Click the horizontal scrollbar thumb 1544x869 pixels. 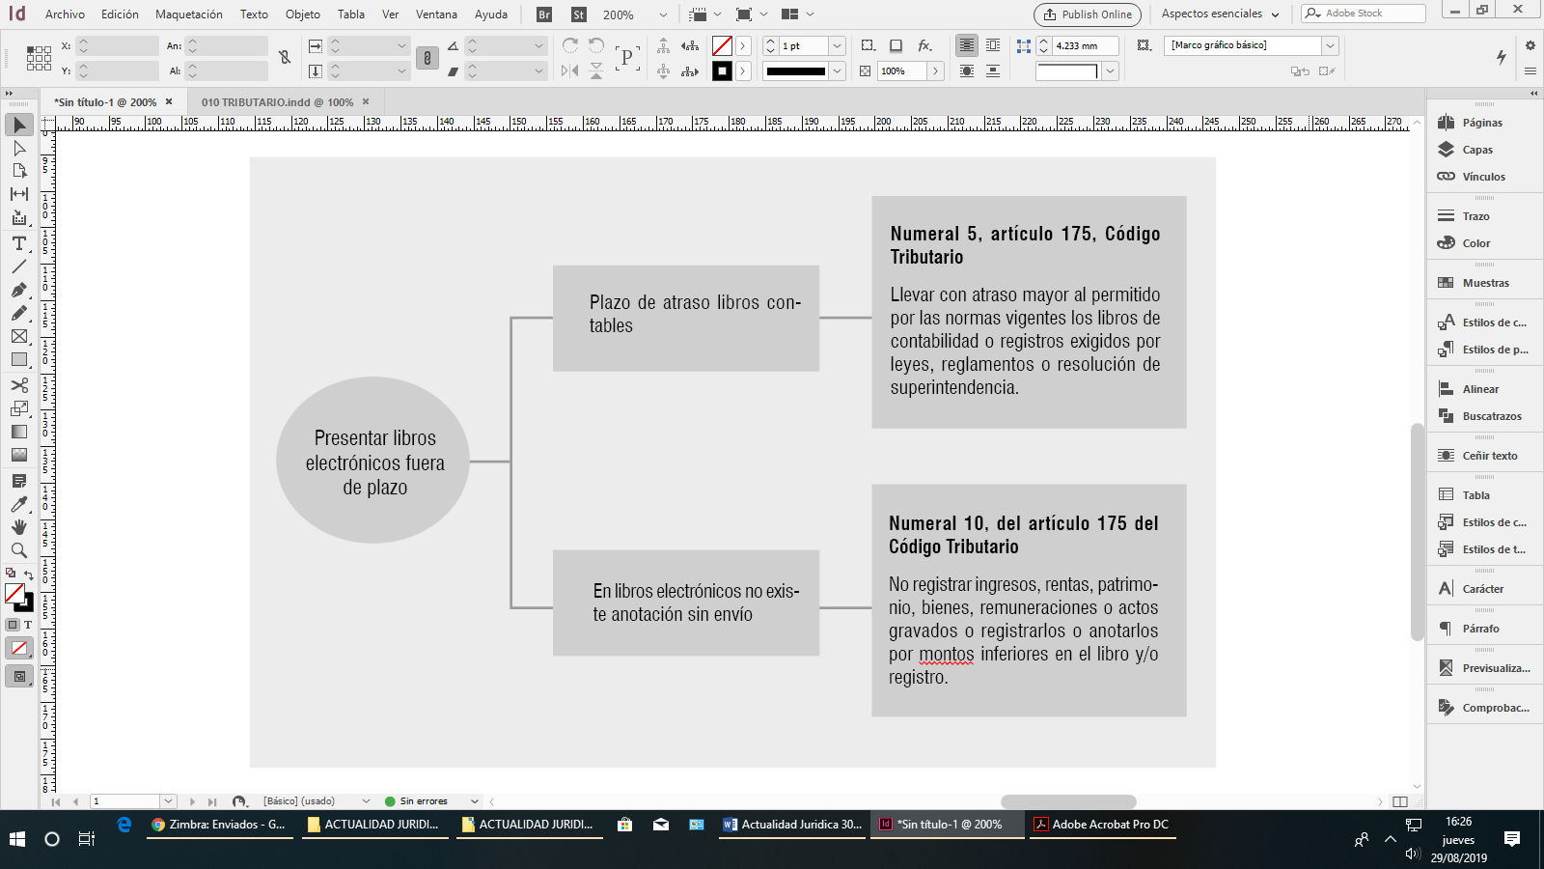tap(1068, 801)
